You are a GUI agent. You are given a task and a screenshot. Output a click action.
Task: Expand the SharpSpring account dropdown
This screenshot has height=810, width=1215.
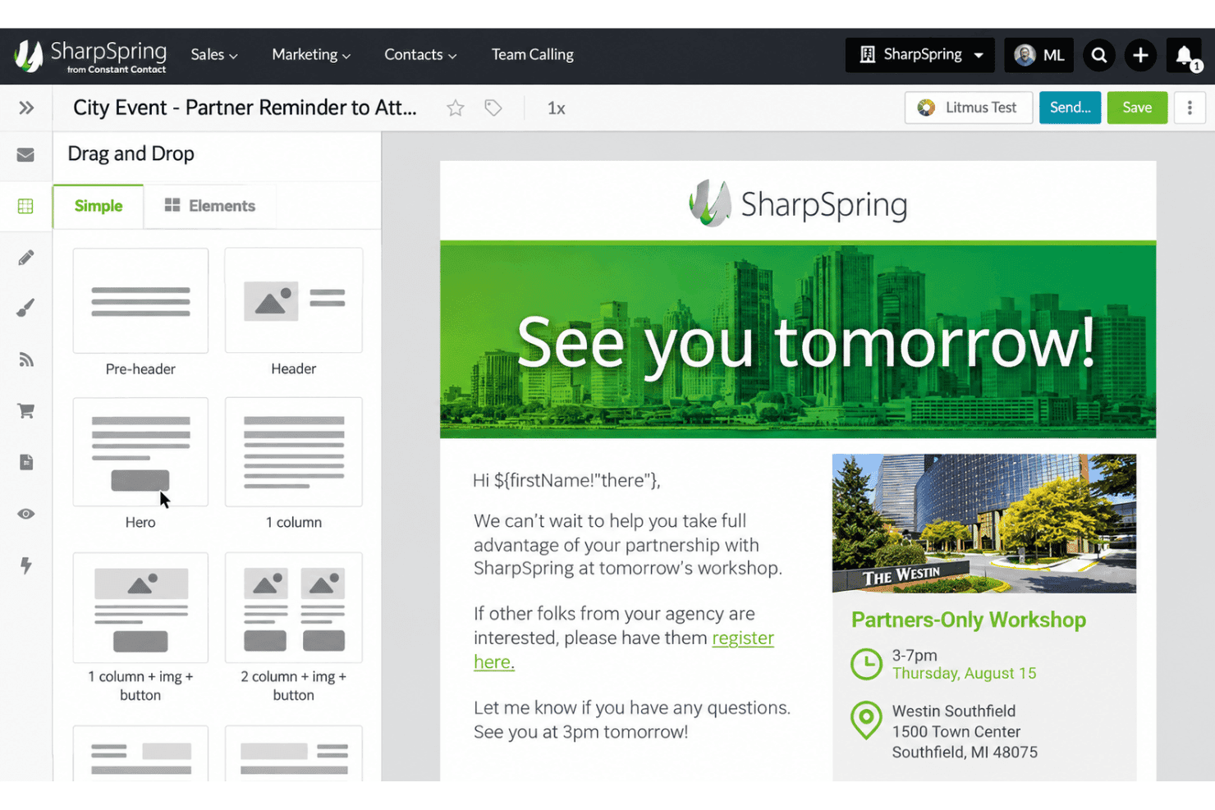coord(920,55)
